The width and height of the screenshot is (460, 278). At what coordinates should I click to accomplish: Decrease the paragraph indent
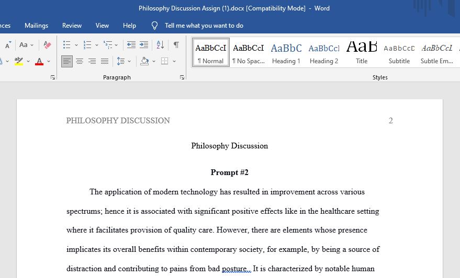click(131, 45)
